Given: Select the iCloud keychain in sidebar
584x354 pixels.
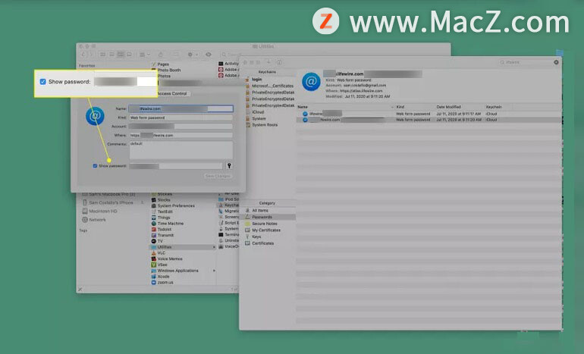Looking at the screenshot, I should (258, 112).
